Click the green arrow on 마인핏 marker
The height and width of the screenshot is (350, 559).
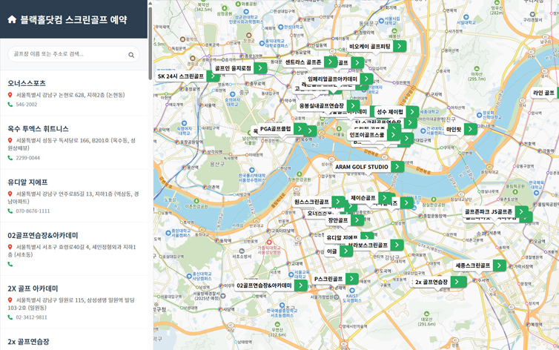coord(470,130)
